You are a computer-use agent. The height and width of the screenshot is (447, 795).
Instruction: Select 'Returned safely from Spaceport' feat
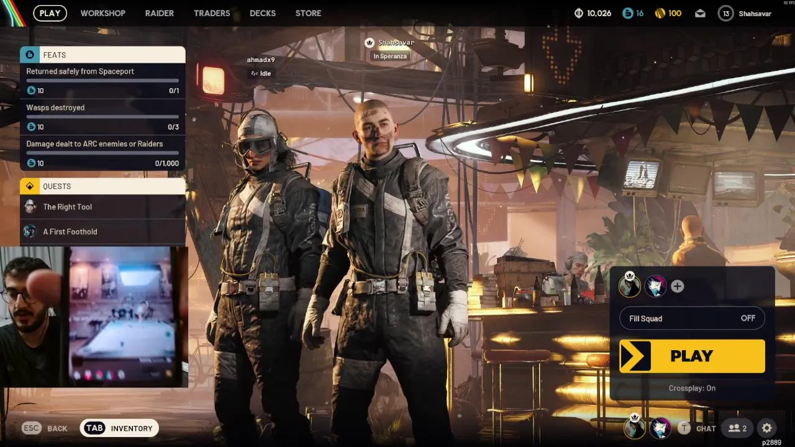[80, 71]
